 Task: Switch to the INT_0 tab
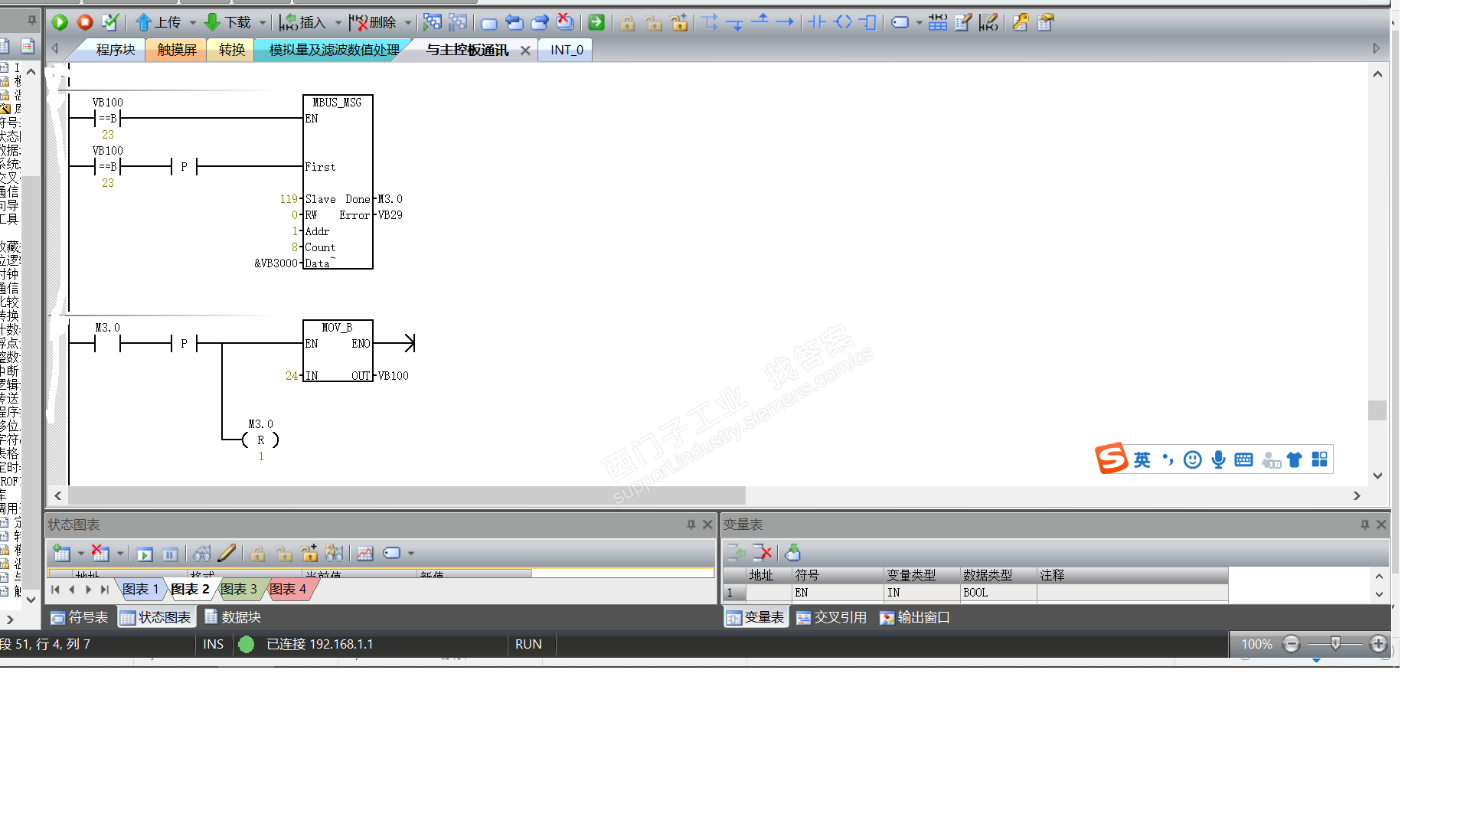click(x=567, y=50)
